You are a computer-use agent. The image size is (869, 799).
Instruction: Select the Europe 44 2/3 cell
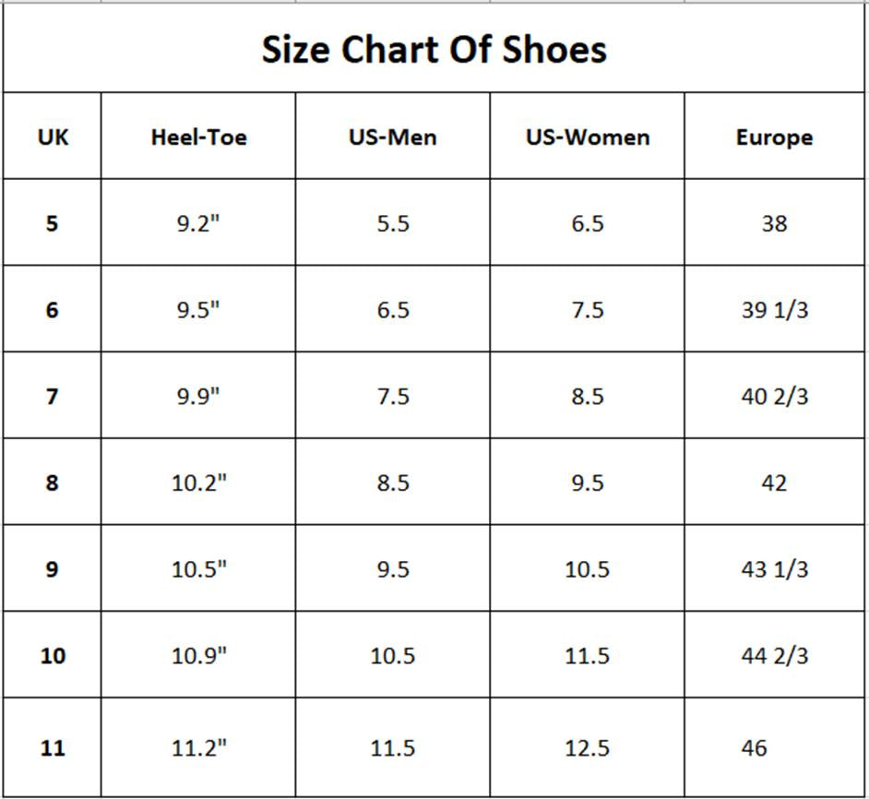tap(774, 656)
